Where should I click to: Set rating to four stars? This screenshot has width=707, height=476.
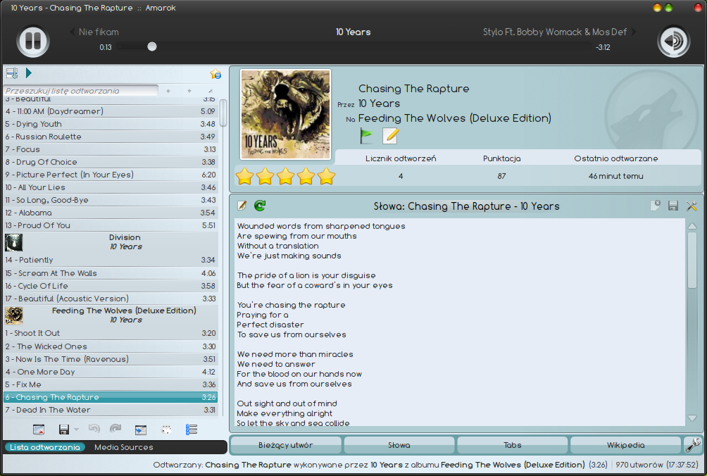point(306,176)
